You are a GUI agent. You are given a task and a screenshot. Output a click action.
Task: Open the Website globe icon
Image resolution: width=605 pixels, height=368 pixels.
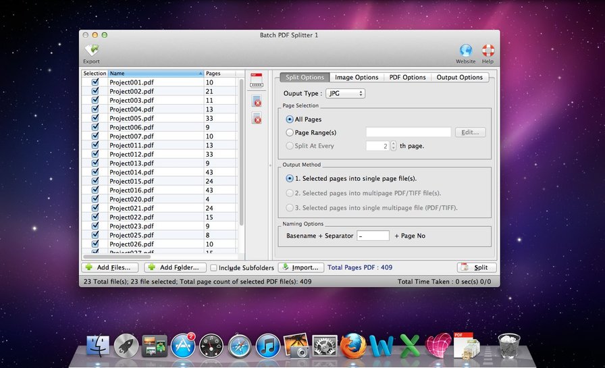click(465, 51)
